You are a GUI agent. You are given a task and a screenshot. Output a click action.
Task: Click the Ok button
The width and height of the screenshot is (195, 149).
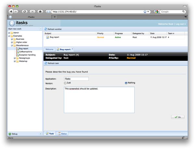pyautogui.click(x=177, y=117)
